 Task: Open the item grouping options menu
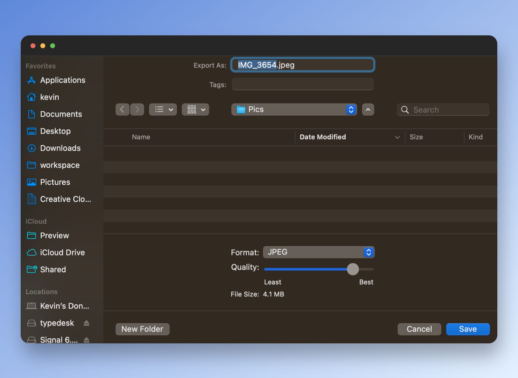(x=195, y=109)
